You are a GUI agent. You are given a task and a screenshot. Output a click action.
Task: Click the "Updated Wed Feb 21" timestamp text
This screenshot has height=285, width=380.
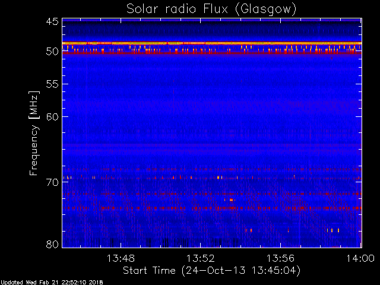(x=52, y=283)
